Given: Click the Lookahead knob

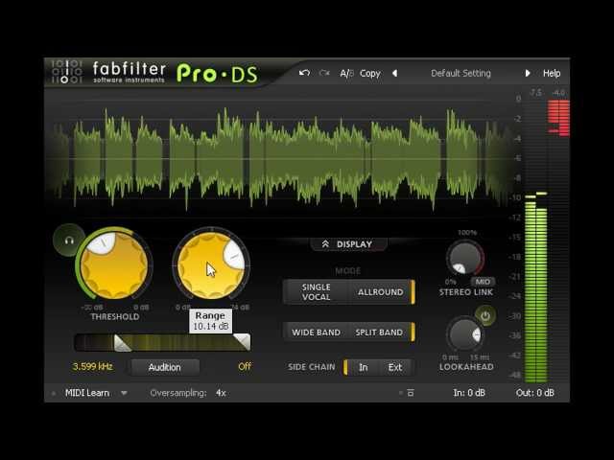Looking at the screenshot, I should pos(465,334).
